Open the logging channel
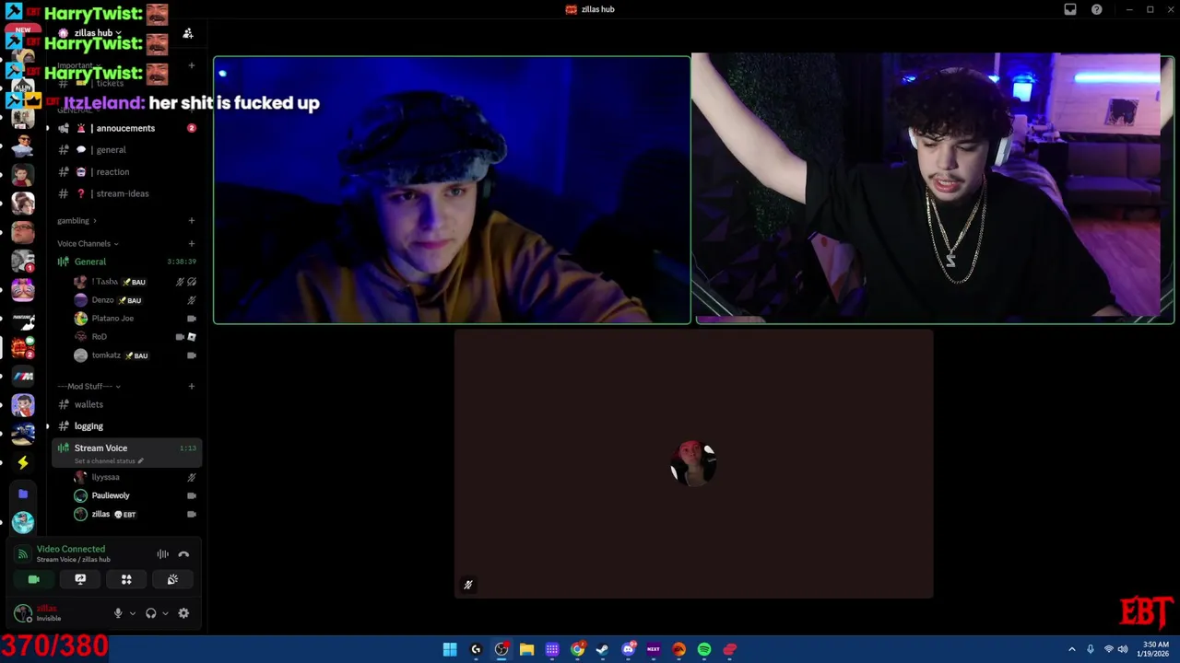 pos(126,426)
